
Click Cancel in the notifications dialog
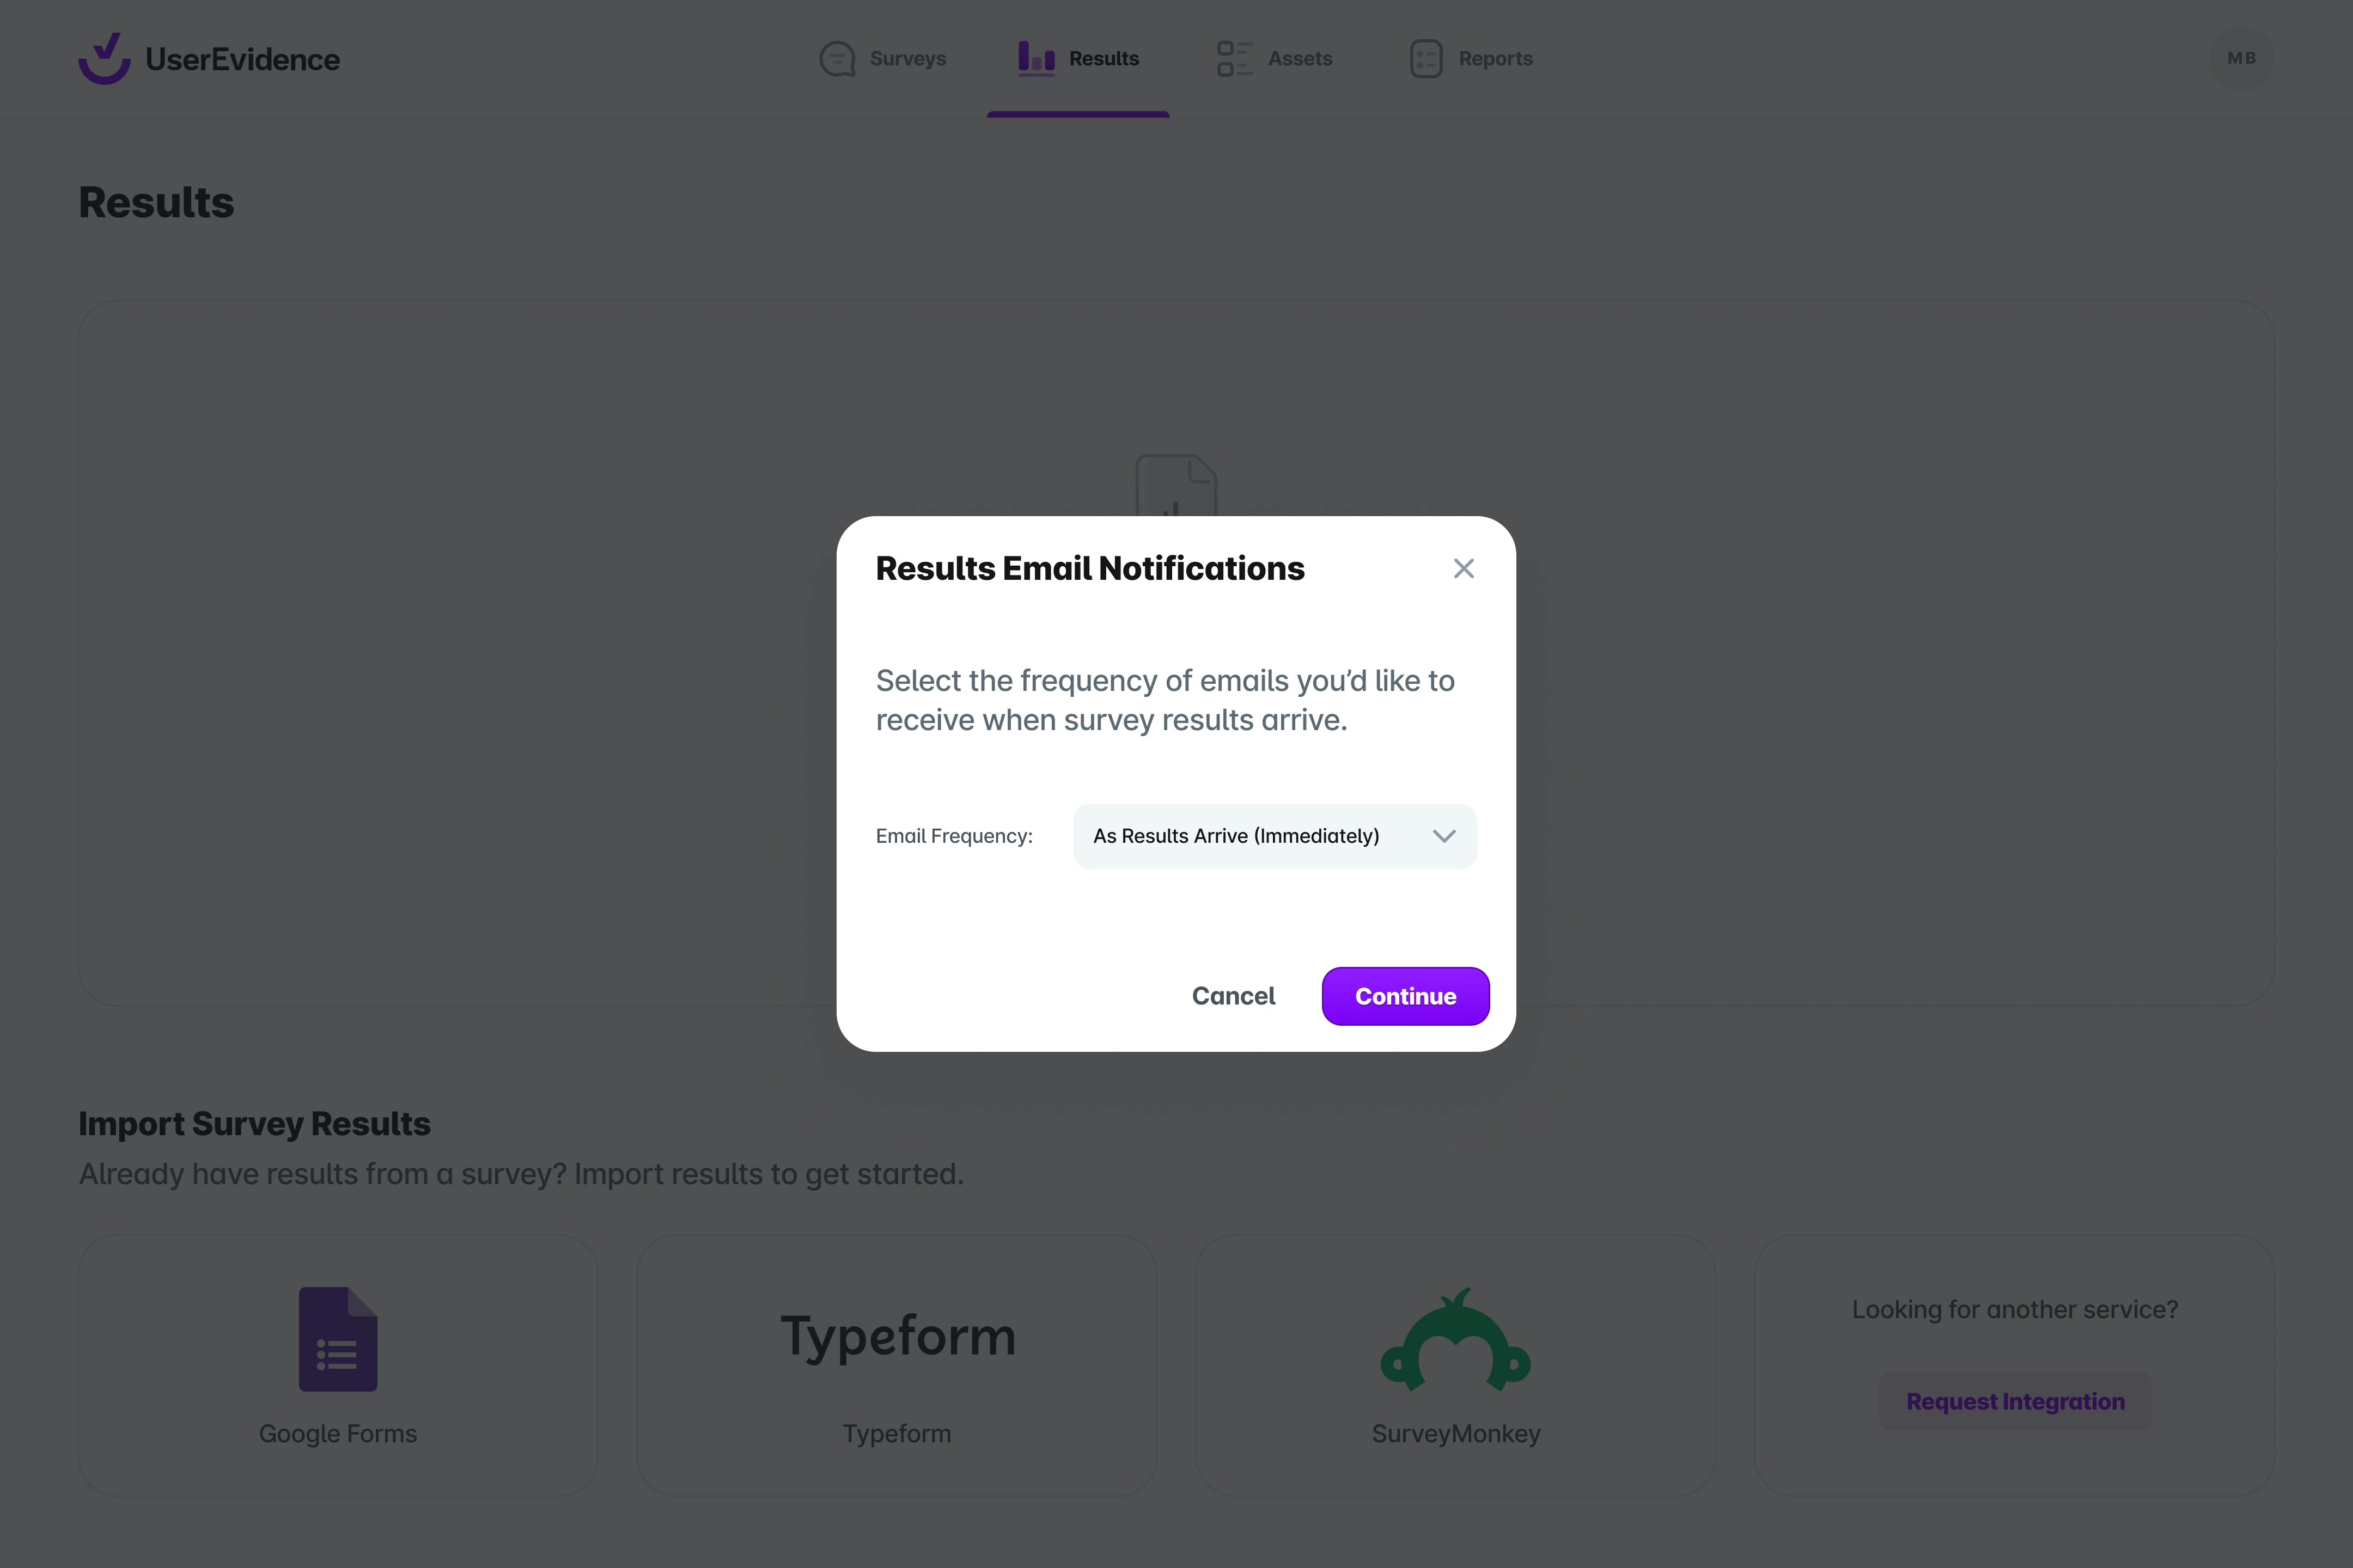(1233, 996)
